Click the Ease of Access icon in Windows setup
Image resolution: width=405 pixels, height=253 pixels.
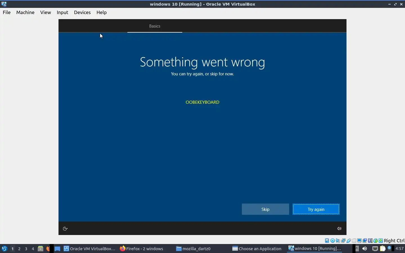65,229
